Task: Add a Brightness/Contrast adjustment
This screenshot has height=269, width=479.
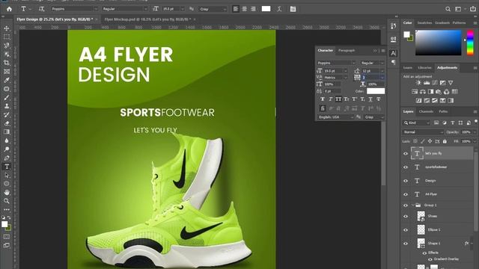Action: pyautogui.click(x=418, y=83)
